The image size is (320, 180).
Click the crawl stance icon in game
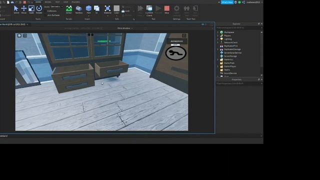[x=175, y=53]
